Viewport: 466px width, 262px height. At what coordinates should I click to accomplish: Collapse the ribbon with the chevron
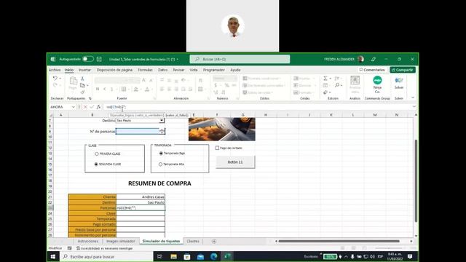[x=413, y=98]
